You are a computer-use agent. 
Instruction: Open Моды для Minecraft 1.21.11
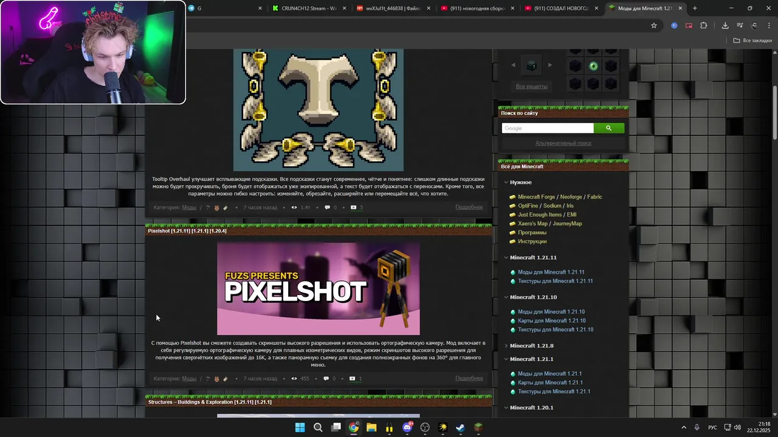tap(551, 272)
